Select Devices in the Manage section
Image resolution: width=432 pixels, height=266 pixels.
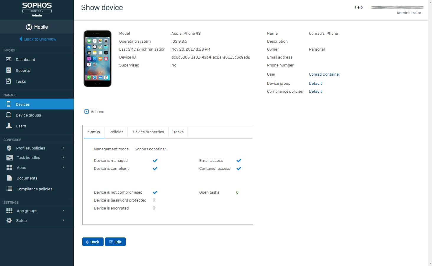coord(37,104)
